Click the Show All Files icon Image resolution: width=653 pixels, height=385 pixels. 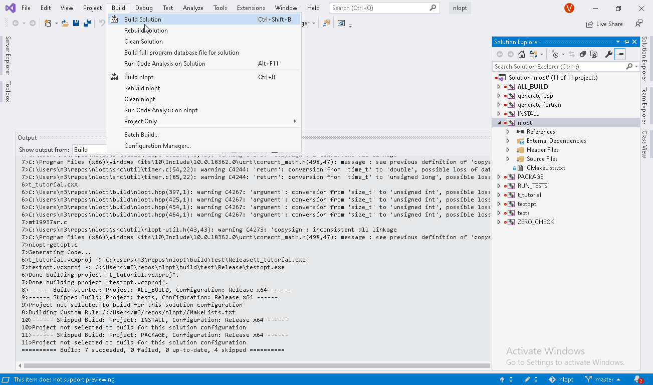click(594, 54)
